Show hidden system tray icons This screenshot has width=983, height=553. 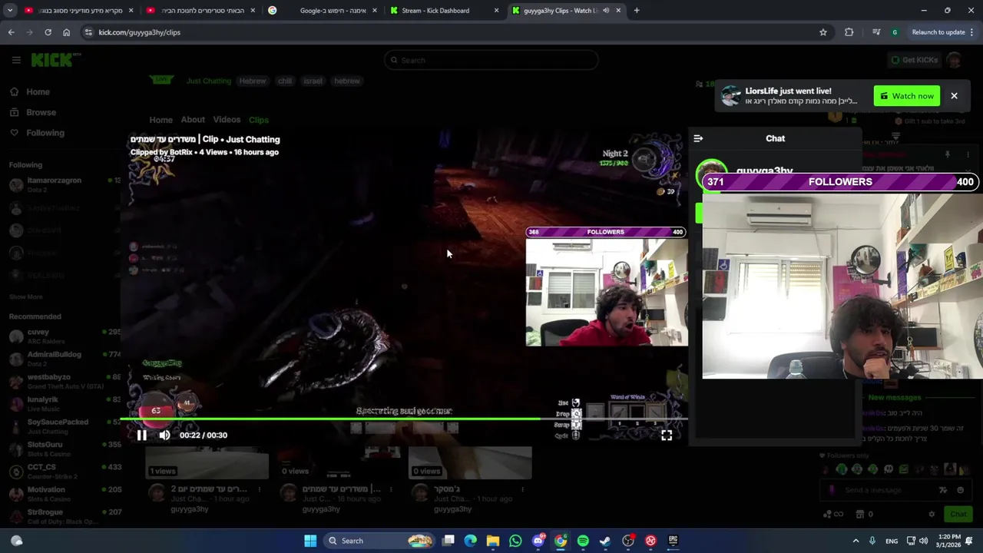856,541
